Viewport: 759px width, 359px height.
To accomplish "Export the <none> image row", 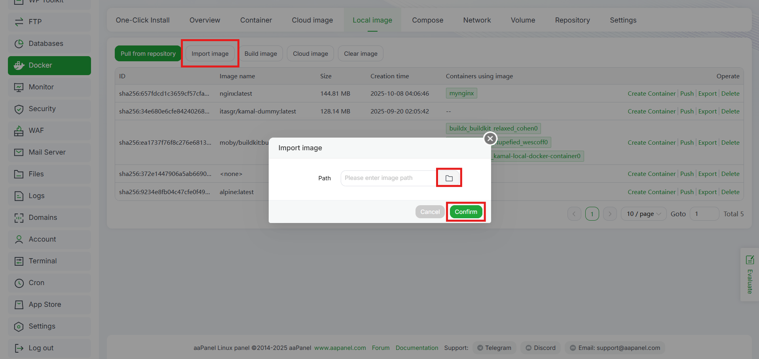I will pos(707,174).
